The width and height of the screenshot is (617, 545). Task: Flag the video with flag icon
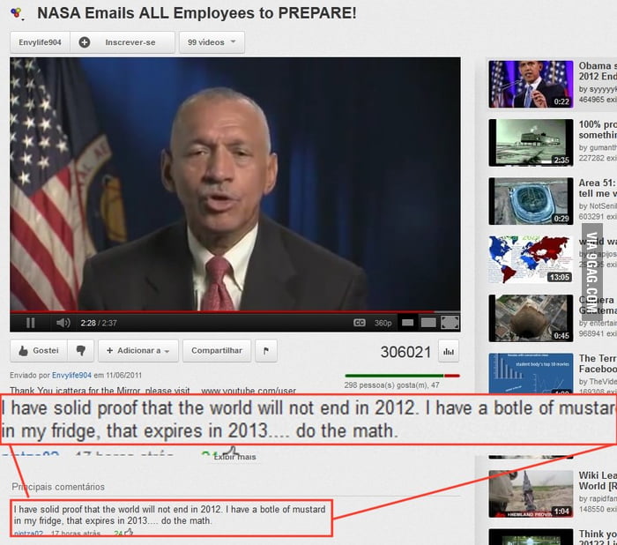tap(266, 350)
